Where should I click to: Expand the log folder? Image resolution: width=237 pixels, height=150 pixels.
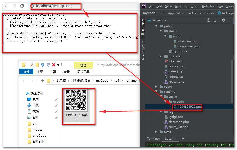(161, 112)
